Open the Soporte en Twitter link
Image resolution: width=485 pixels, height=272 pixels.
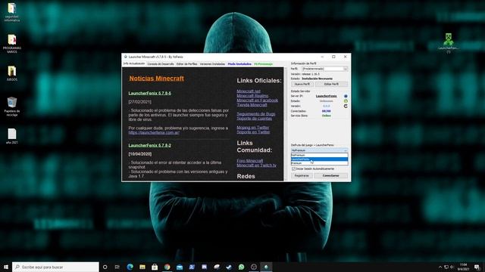(253, 132)
